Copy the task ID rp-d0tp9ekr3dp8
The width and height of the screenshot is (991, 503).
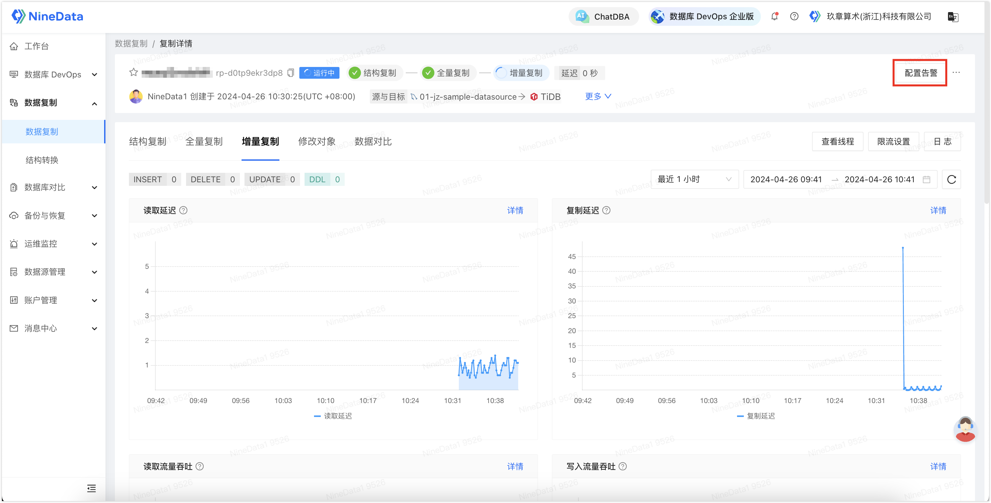point(291,73)
